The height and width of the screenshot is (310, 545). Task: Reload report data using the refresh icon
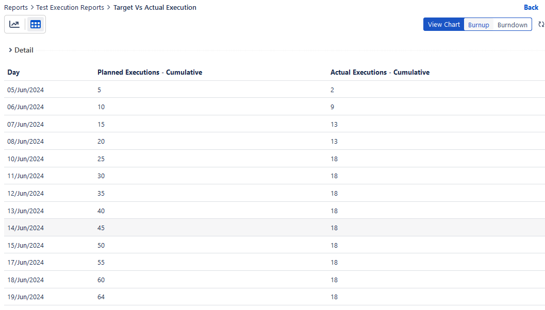tap(541, 24)
